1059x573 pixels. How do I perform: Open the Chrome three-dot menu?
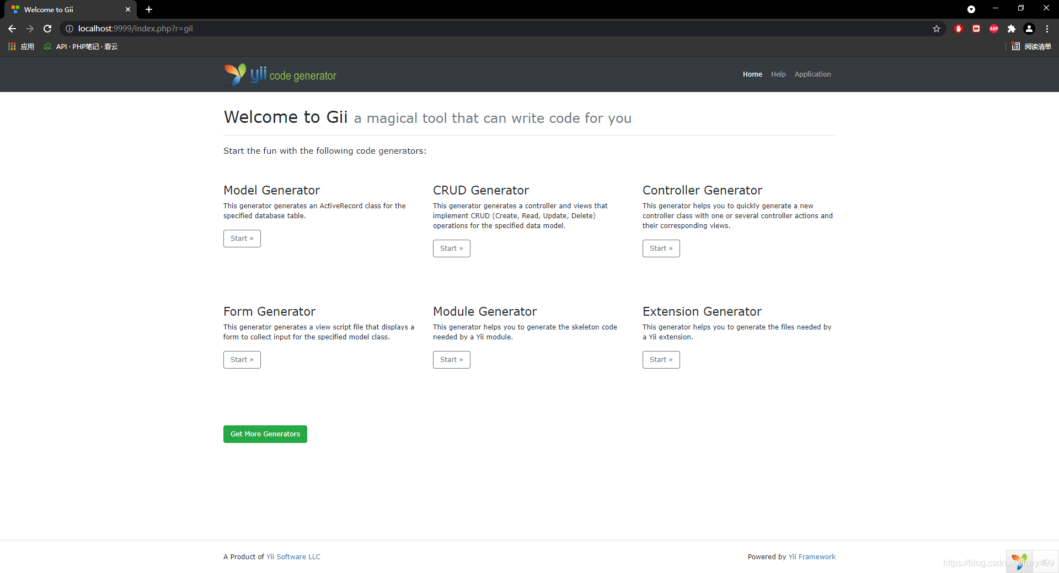pyautogui.click(x=1047, y=29)
